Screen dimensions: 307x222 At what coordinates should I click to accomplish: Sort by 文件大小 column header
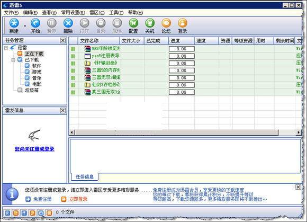132,41
